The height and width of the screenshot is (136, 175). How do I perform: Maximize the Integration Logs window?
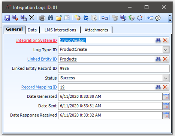point(147,7)
